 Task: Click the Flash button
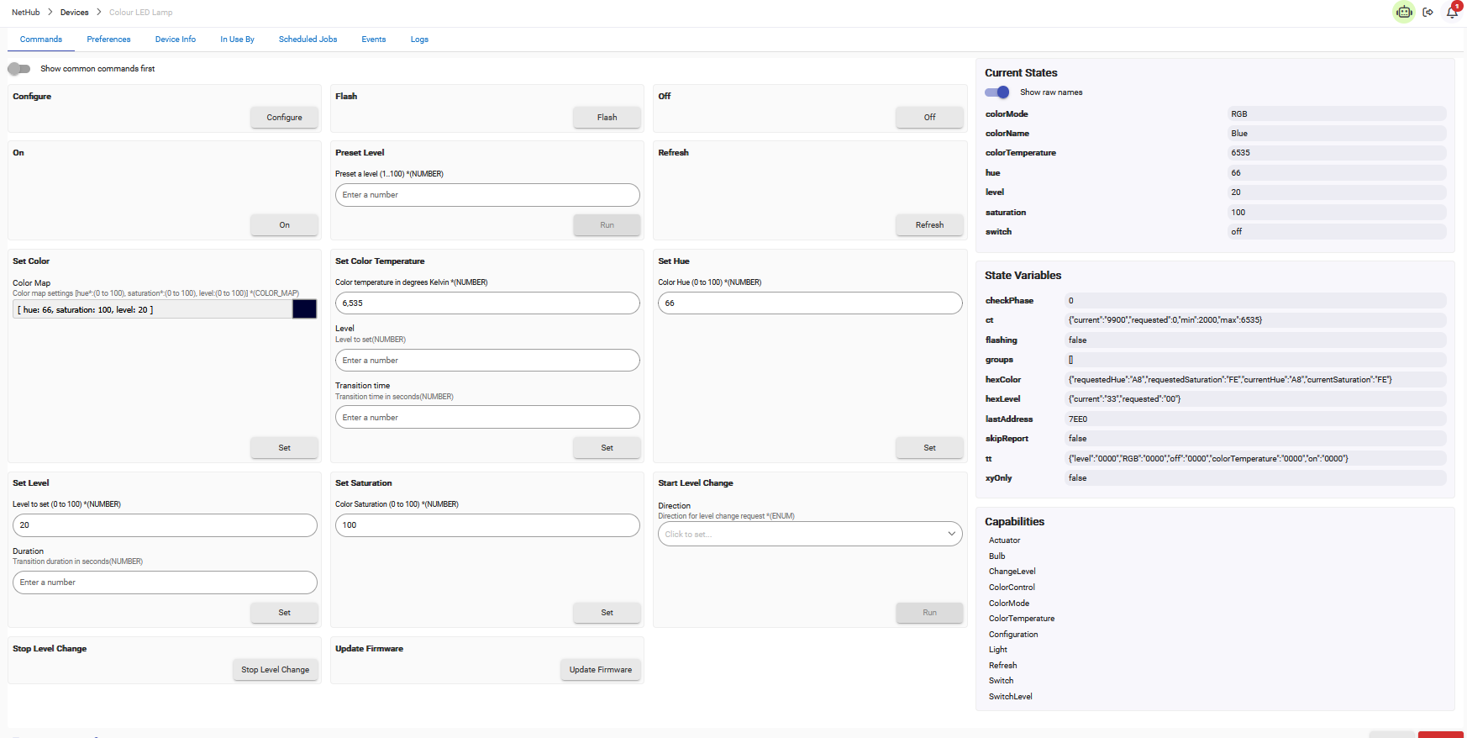pyautogui.click(x=607, y=118)
